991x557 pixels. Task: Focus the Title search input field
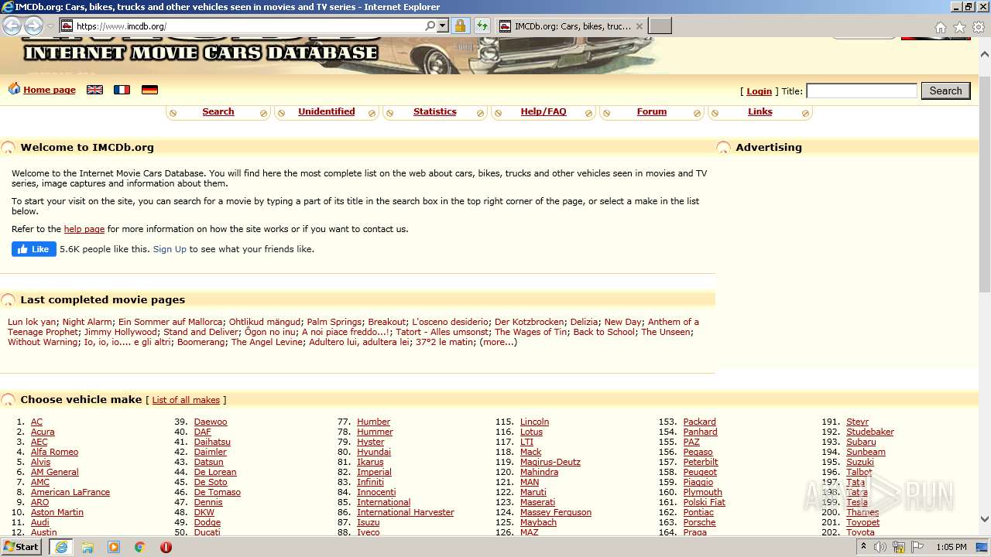point(862,91)
